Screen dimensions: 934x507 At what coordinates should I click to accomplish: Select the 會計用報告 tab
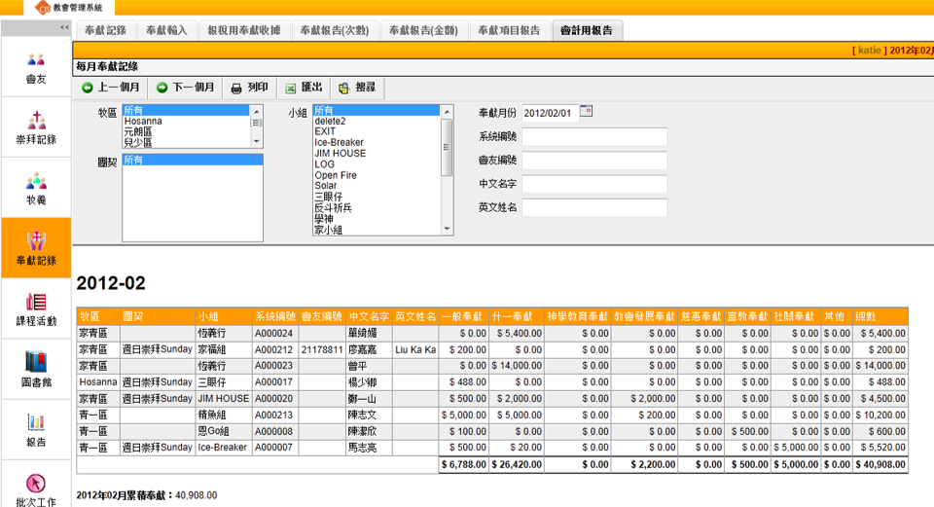tap(587, 30)
